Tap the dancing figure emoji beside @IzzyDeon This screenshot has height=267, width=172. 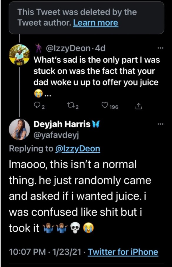point(39,48)
